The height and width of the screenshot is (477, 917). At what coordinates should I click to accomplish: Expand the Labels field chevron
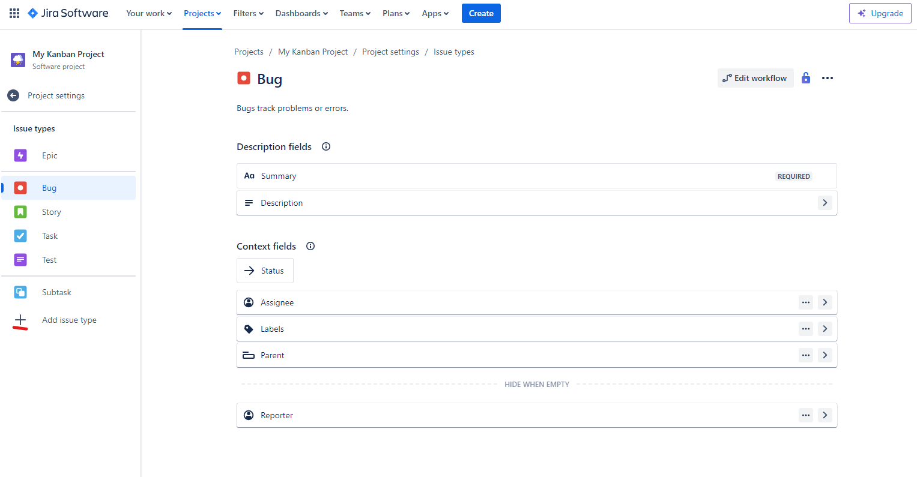(x=825, y=329)
